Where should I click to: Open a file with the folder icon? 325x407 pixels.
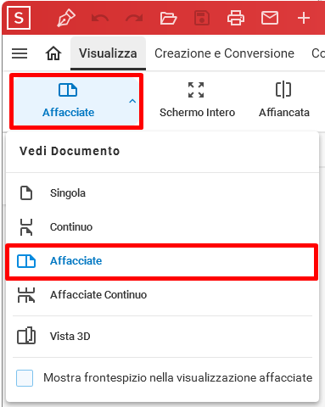click(168, 19)
